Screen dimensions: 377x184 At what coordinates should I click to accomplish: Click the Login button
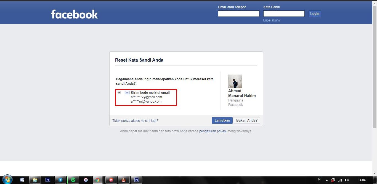[315, 13]
